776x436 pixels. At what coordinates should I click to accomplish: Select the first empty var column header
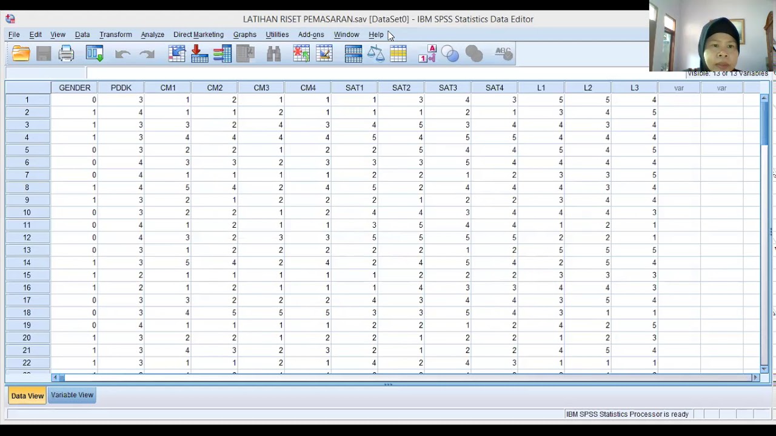[679, 88]
